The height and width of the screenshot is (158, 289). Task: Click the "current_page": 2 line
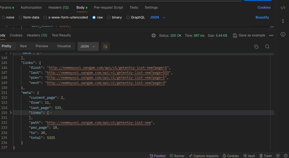click(x=47, y=98)
